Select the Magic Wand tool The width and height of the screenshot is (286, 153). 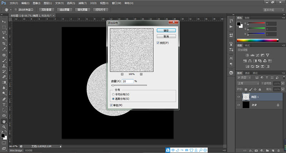pyautogui.click(x=4, y=38)
